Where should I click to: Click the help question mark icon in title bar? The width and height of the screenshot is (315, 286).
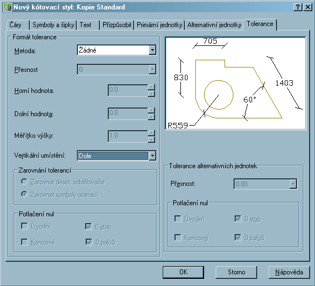click(298, 7)
